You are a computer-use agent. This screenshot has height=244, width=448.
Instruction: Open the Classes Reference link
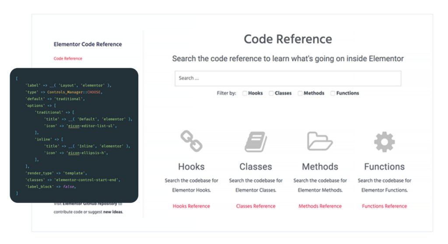click(x=255, y=206)
